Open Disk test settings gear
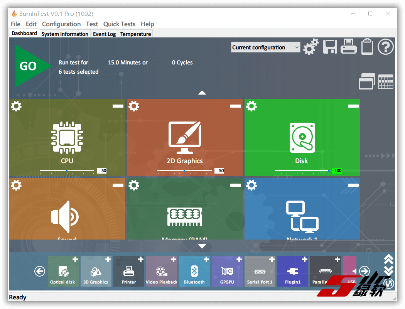The image size is (405, 309). click(251, 106)
